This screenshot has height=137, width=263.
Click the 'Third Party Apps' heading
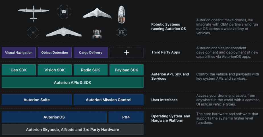coord(165,52)
